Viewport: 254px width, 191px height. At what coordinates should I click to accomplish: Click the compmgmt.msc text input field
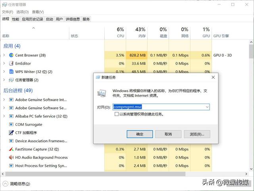(x=159, y=107)
